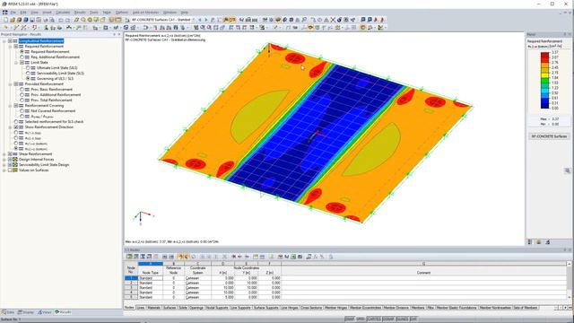Toggle GLINES in the status bar

tap(402, 319)
